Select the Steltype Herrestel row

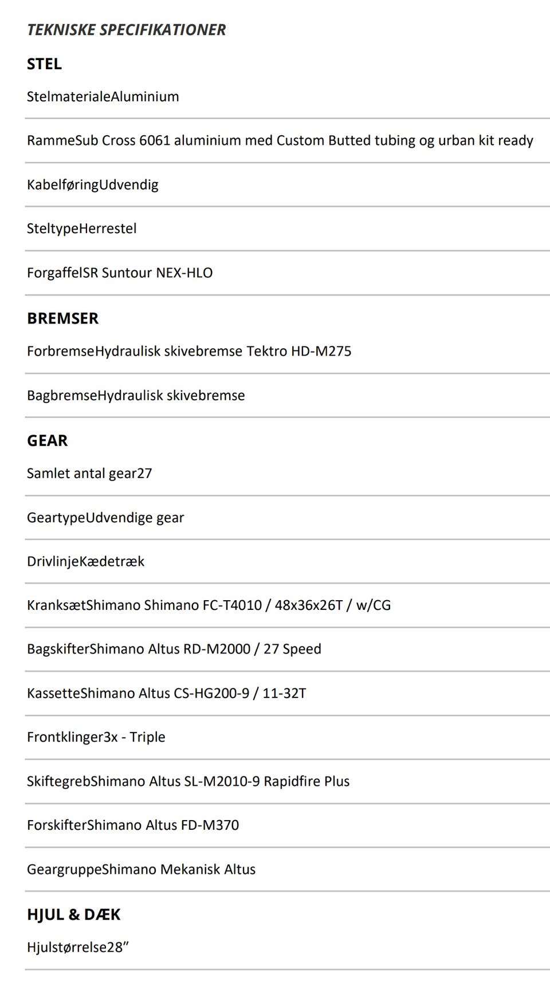[82, 228]
